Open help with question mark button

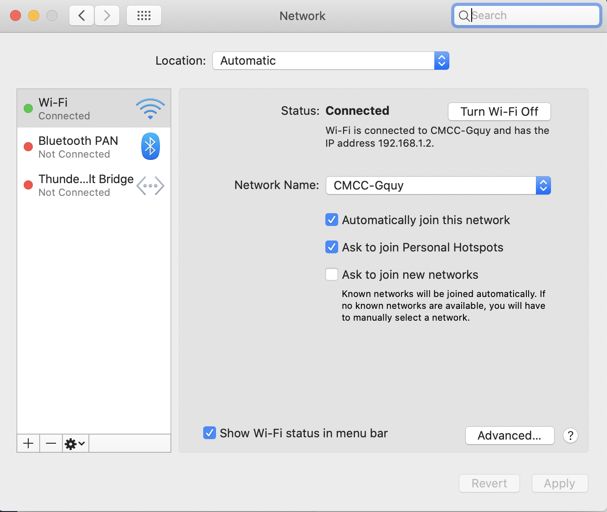click(x=570, y=435)
